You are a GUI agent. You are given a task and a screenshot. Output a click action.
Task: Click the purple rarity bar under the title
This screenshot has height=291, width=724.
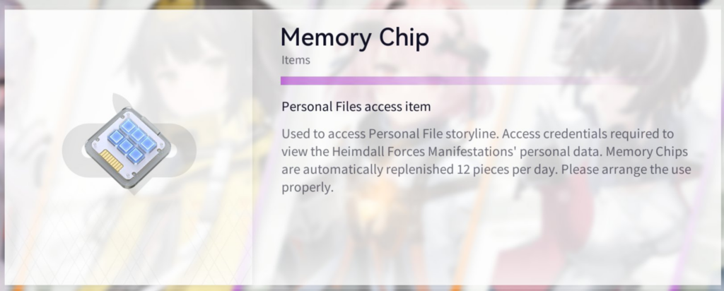pyautogui.click(x=462, y=81)
